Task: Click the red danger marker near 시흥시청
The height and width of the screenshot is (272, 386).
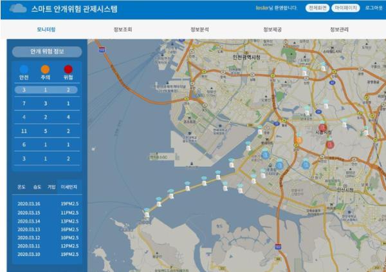Action: point(322,127)
